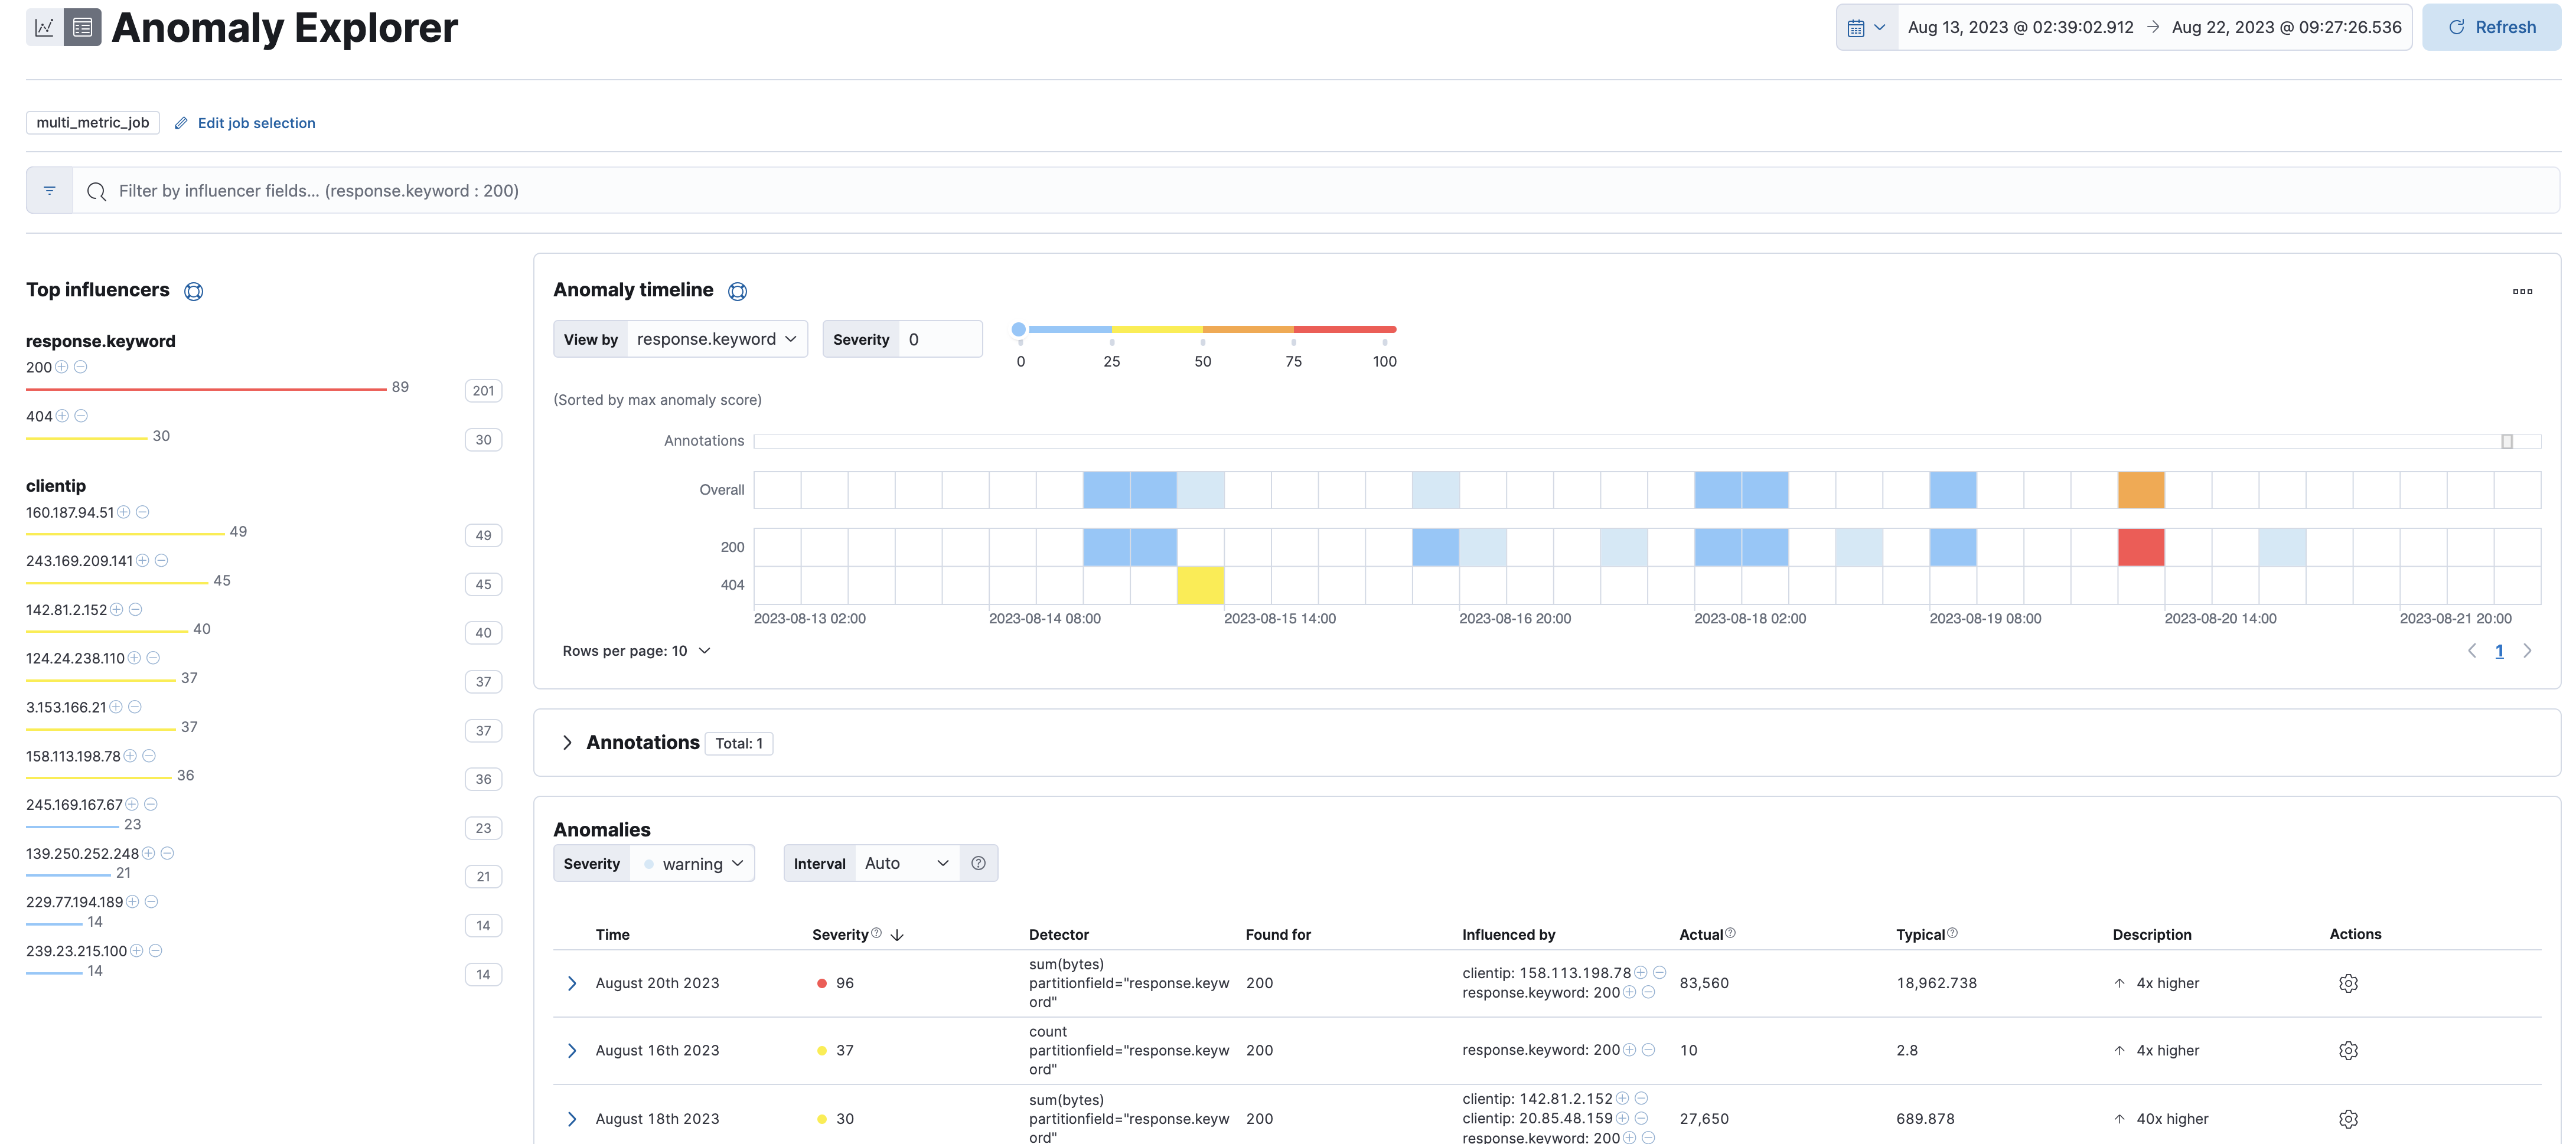Go to previous swim lane page

point(2472,651)
